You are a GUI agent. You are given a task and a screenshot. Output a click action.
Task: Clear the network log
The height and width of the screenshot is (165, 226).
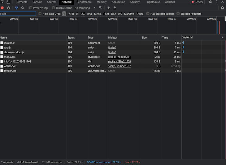point(8,8)
